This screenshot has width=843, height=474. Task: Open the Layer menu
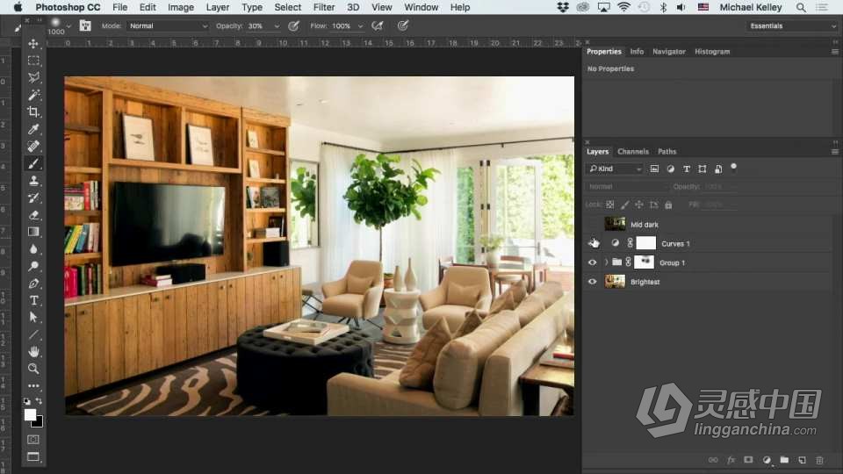pyautogui.click(x=217, y=8)
